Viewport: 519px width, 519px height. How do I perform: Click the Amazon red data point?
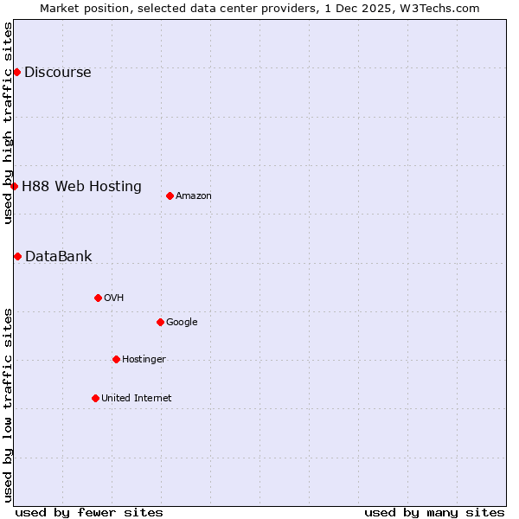click(170, 196)
